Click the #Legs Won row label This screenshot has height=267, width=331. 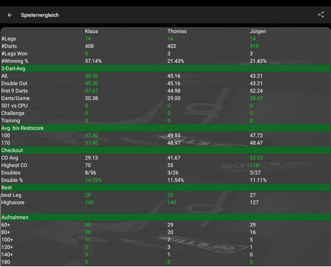(x=14, y=54)
